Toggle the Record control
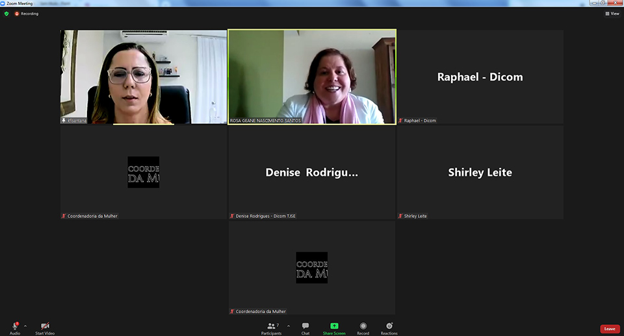624x336 pixels. pyautogui.click(x=363, y=326)
